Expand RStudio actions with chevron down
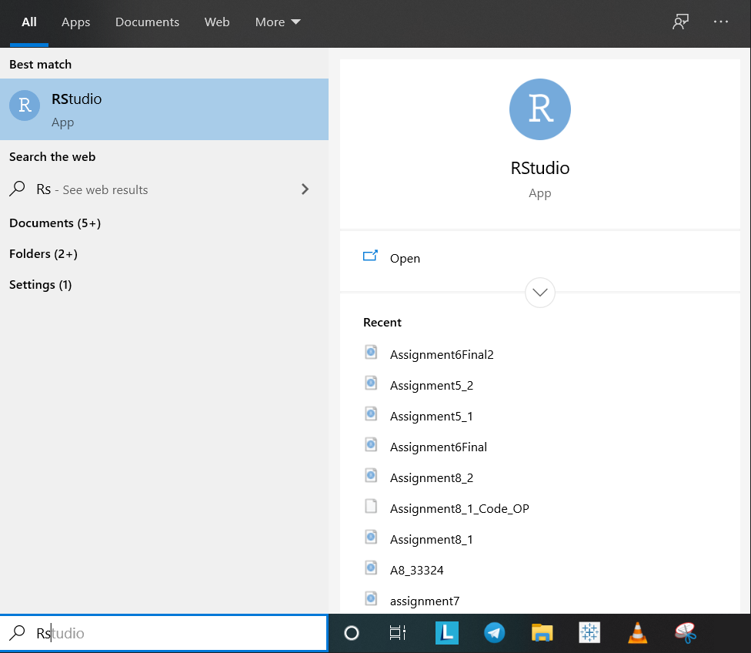 [540, 293]
